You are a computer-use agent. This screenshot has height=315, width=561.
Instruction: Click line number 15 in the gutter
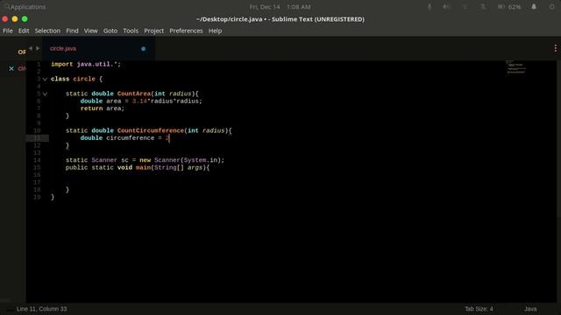pos(37,167)
